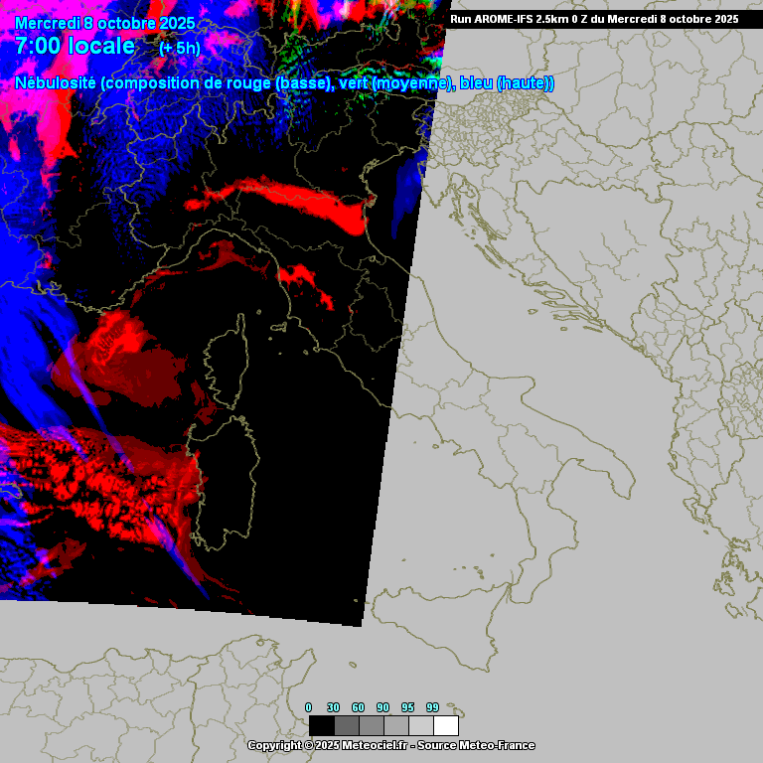Click the Meteociel.fr copyright text

390,745
